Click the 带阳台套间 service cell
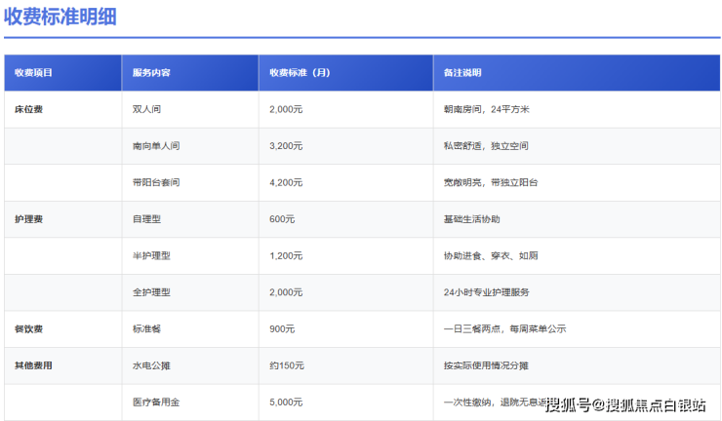Viewport: 722px width, 421px height. click(156, 182)
